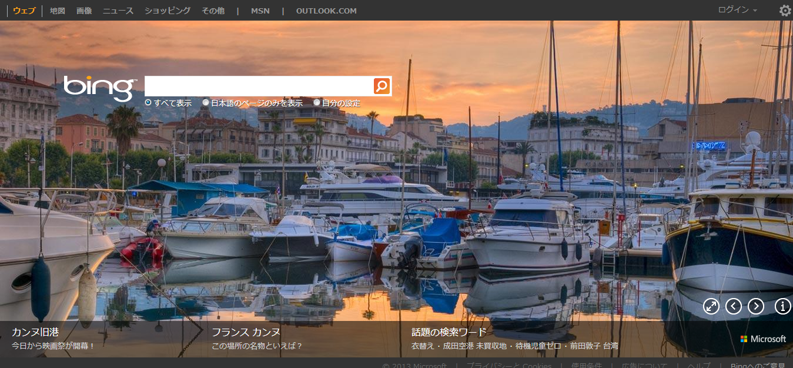Open the settings gear icon
This screenshot has width=793, height=368.
(785, 11)
